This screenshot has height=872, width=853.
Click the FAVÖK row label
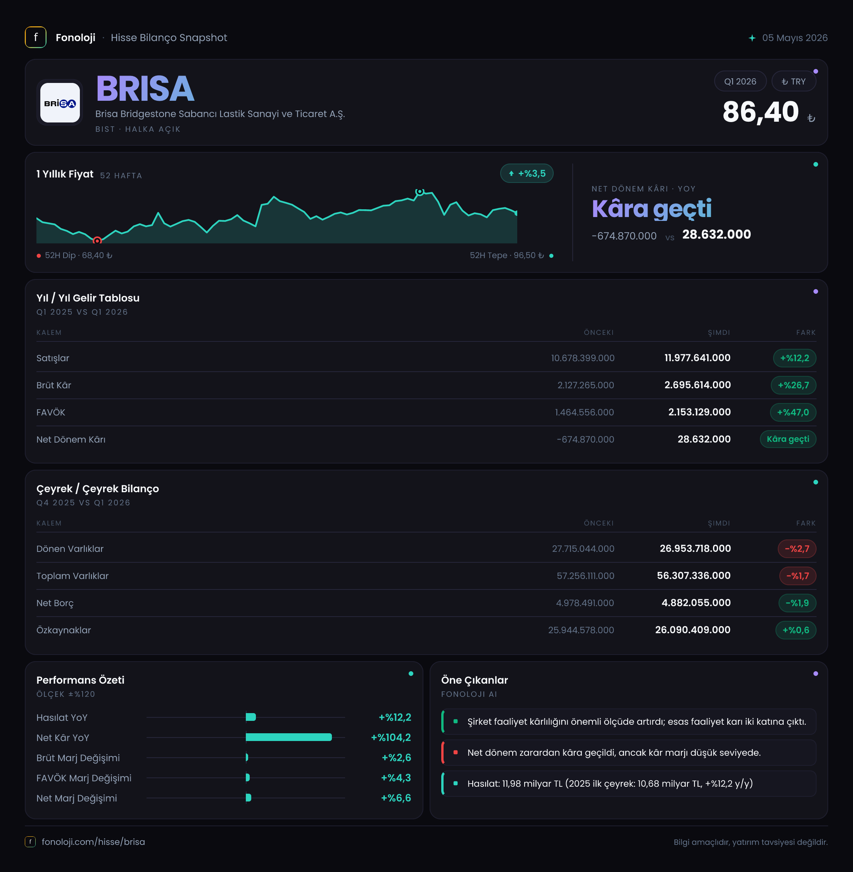(51, 412)
